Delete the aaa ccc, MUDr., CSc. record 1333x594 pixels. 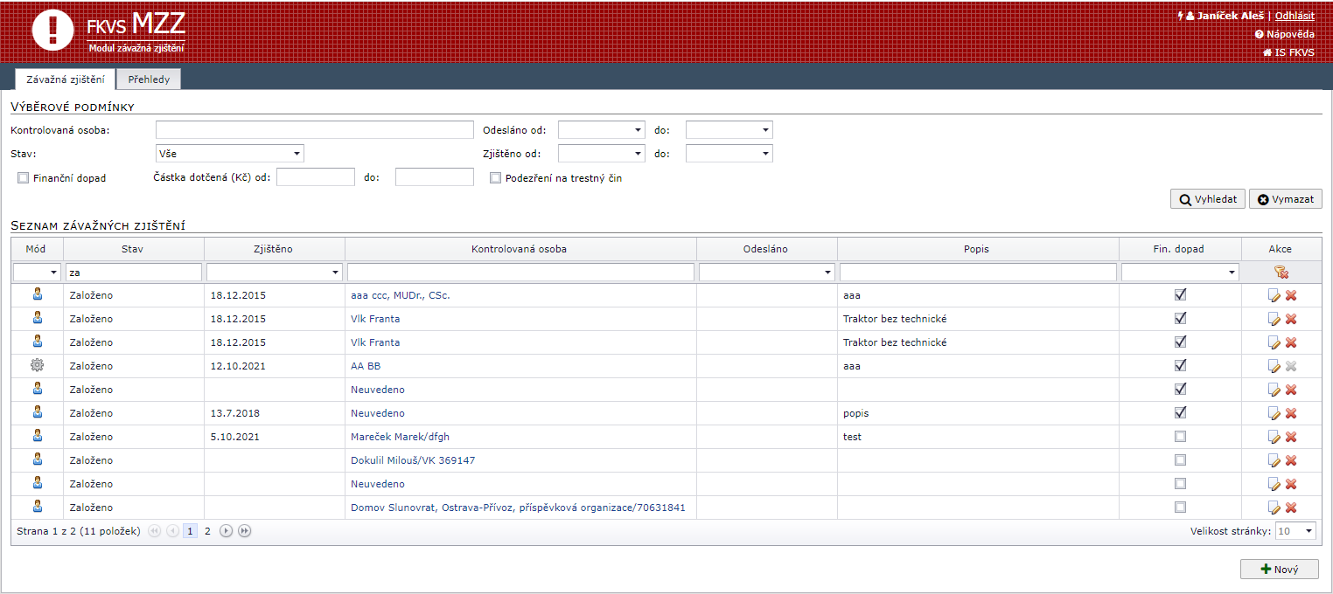coord(1291,295)
